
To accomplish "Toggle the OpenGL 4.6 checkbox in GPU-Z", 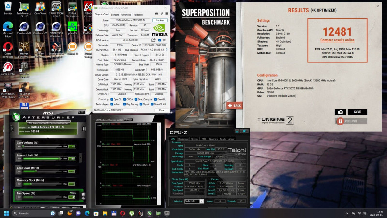I will pos(152,104).
